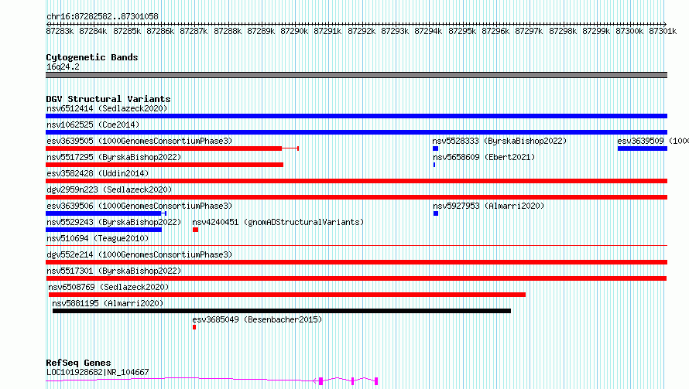Open dgv2959n223 (Sedlazeck2020) label
The width and height of the screenshot is (689, 389).
(x=109, y=189)
